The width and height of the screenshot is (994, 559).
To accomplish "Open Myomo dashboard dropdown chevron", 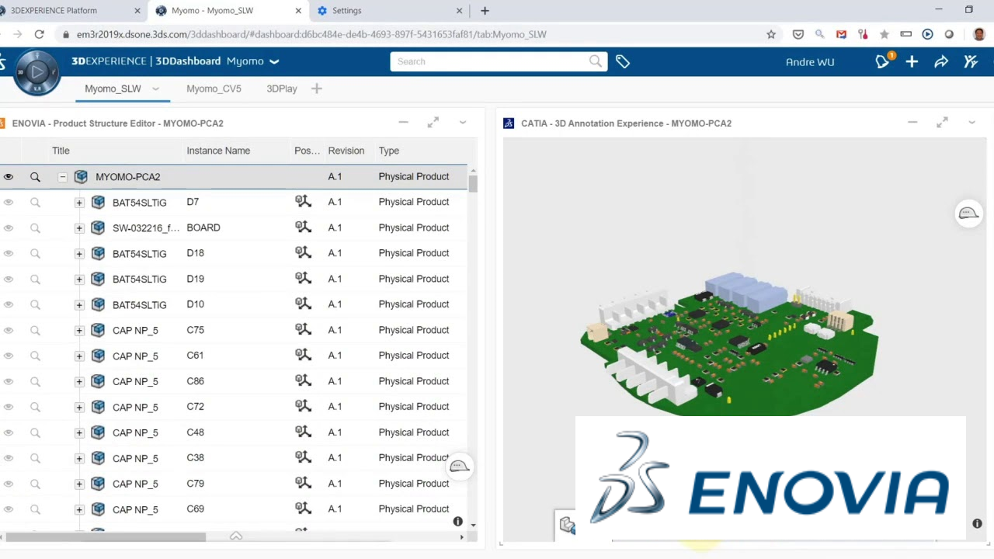I will (274, 61).
